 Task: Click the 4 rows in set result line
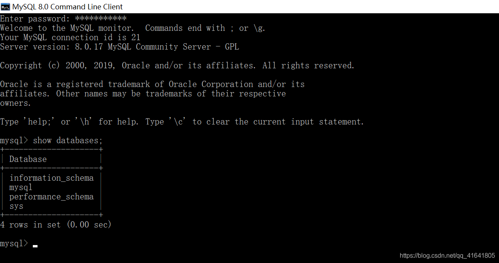[56, 225]
